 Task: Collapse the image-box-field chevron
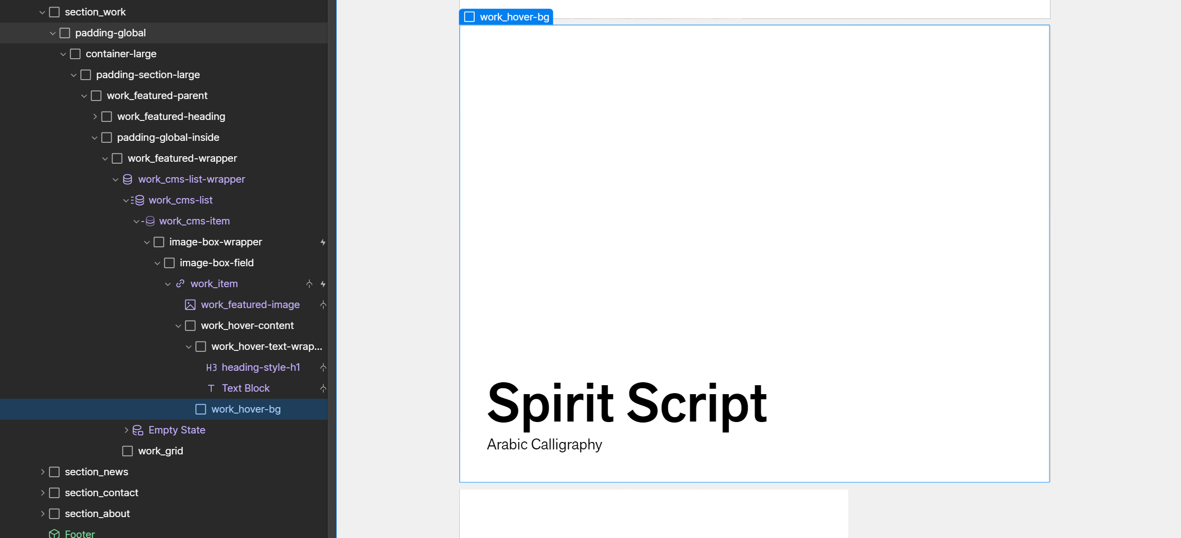coord(157,263)
